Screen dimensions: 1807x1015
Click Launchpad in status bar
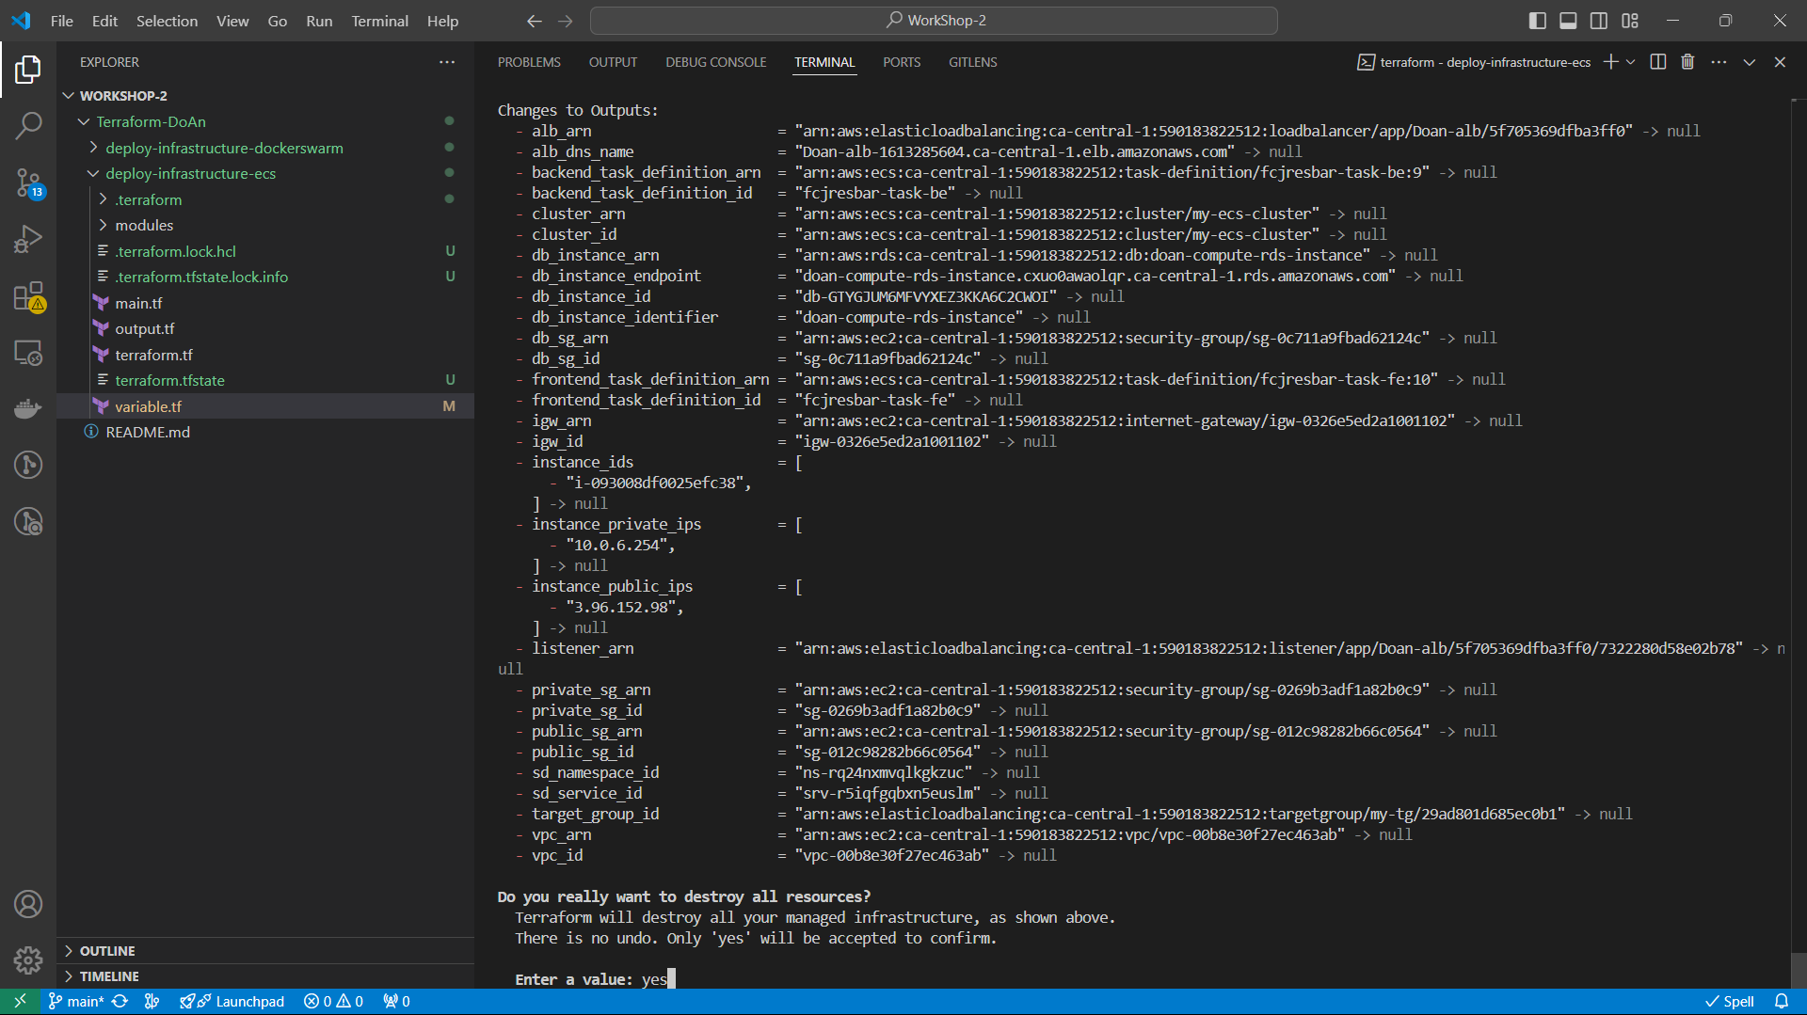[232, 1002]
